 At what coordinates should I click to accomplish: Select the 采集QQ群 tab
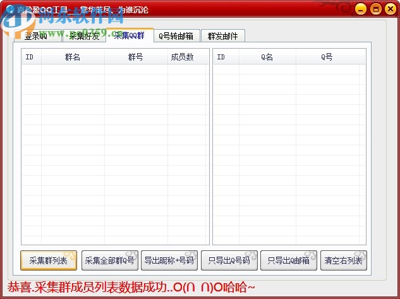130,35
